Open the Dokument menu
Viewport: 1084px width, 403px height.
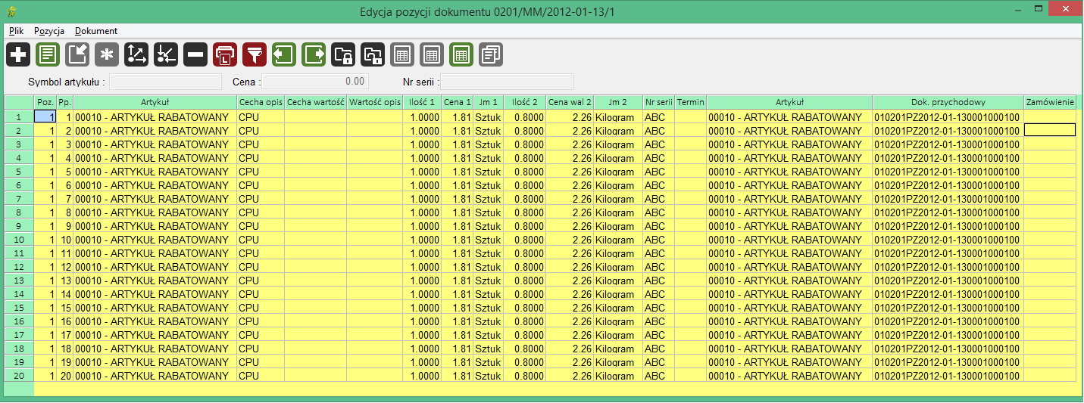pyautogui.click(x=96, y=31)
